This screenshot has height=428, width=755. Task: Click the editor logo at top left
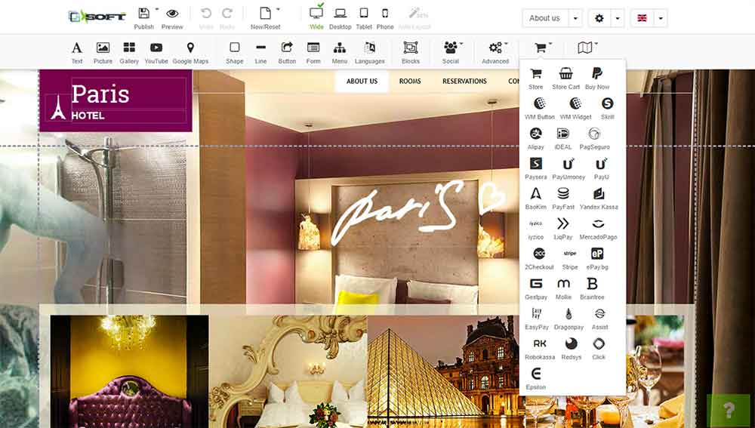tap(97, 17)
